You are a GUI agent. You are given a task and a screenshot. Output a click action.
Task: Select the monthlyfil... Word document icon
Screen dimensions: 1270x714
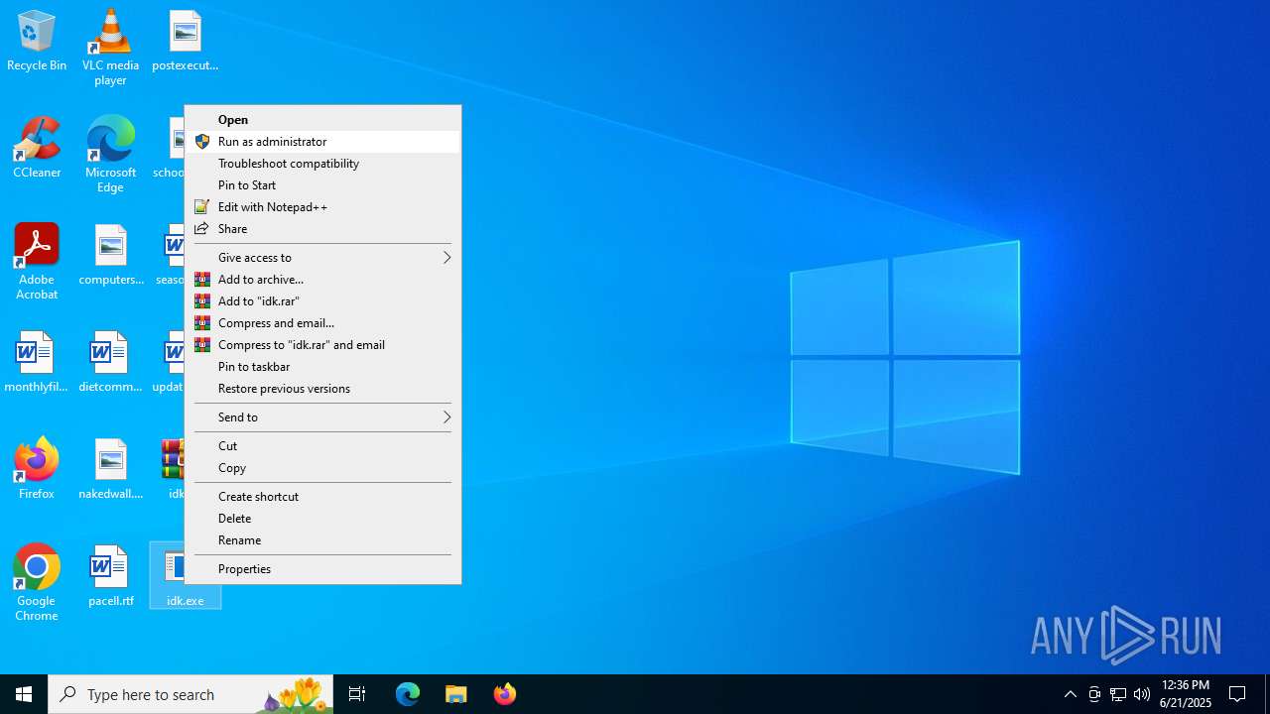click(37, 363)
